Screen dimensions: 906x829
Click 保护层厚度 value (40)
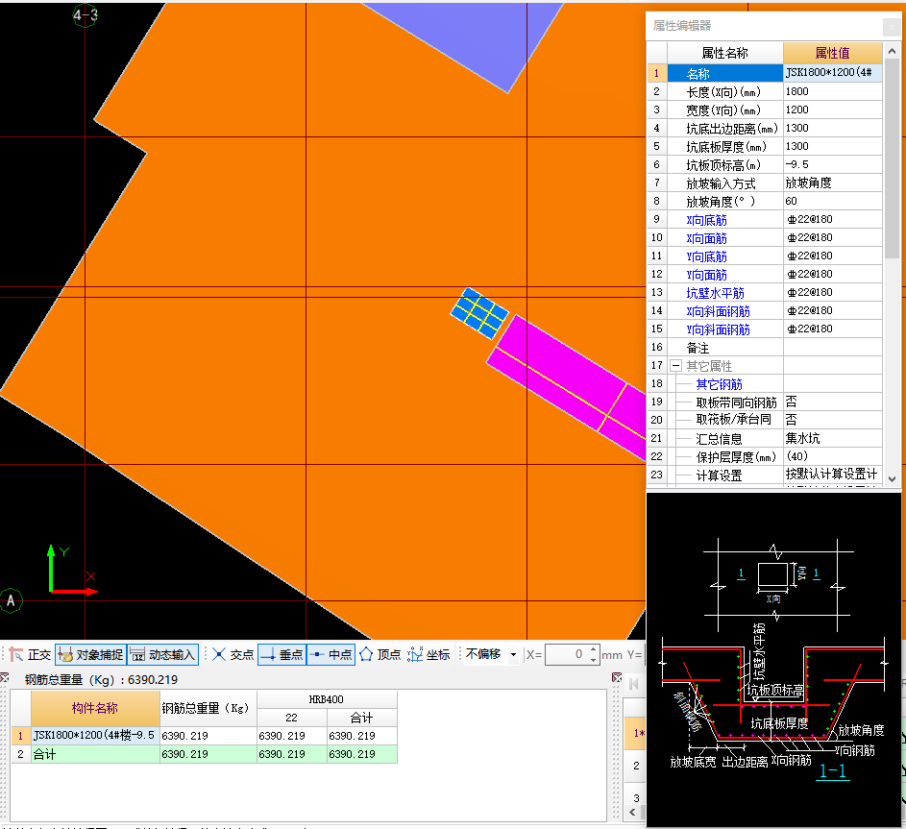(x=833, y=456)
